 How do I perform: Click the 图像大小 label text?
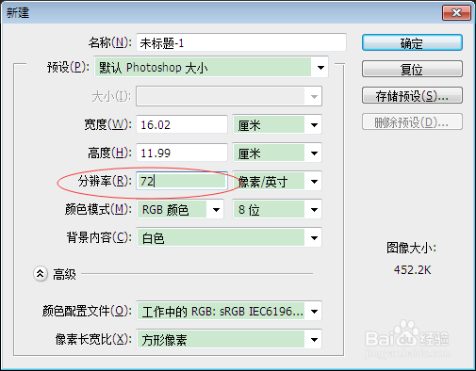click(411, 248)
